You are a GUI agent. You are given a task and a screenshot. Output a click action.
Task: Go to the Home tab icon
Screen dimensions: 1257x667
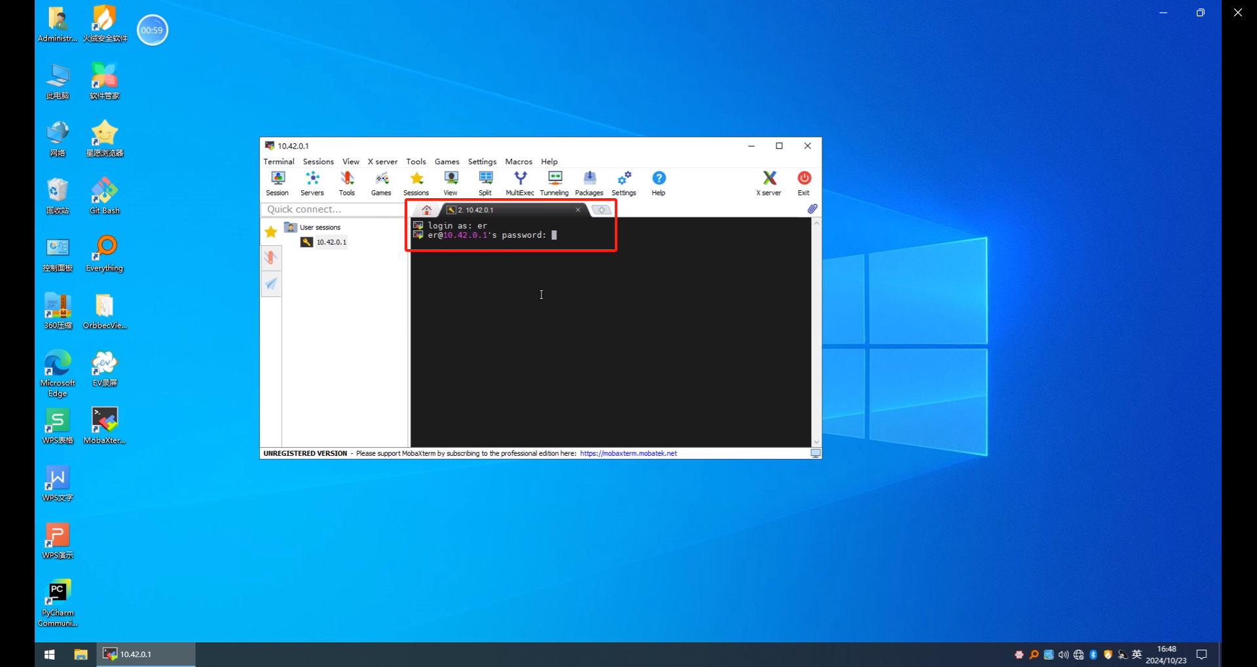pos(427,210)
